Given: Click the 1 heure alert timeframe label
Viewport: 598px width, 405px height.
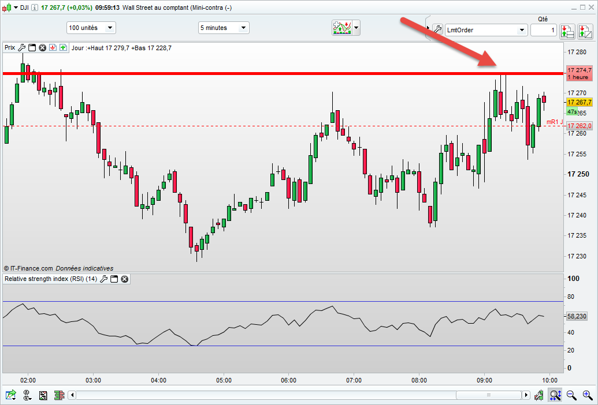Looking at the screenshot, I should point(578,77).
